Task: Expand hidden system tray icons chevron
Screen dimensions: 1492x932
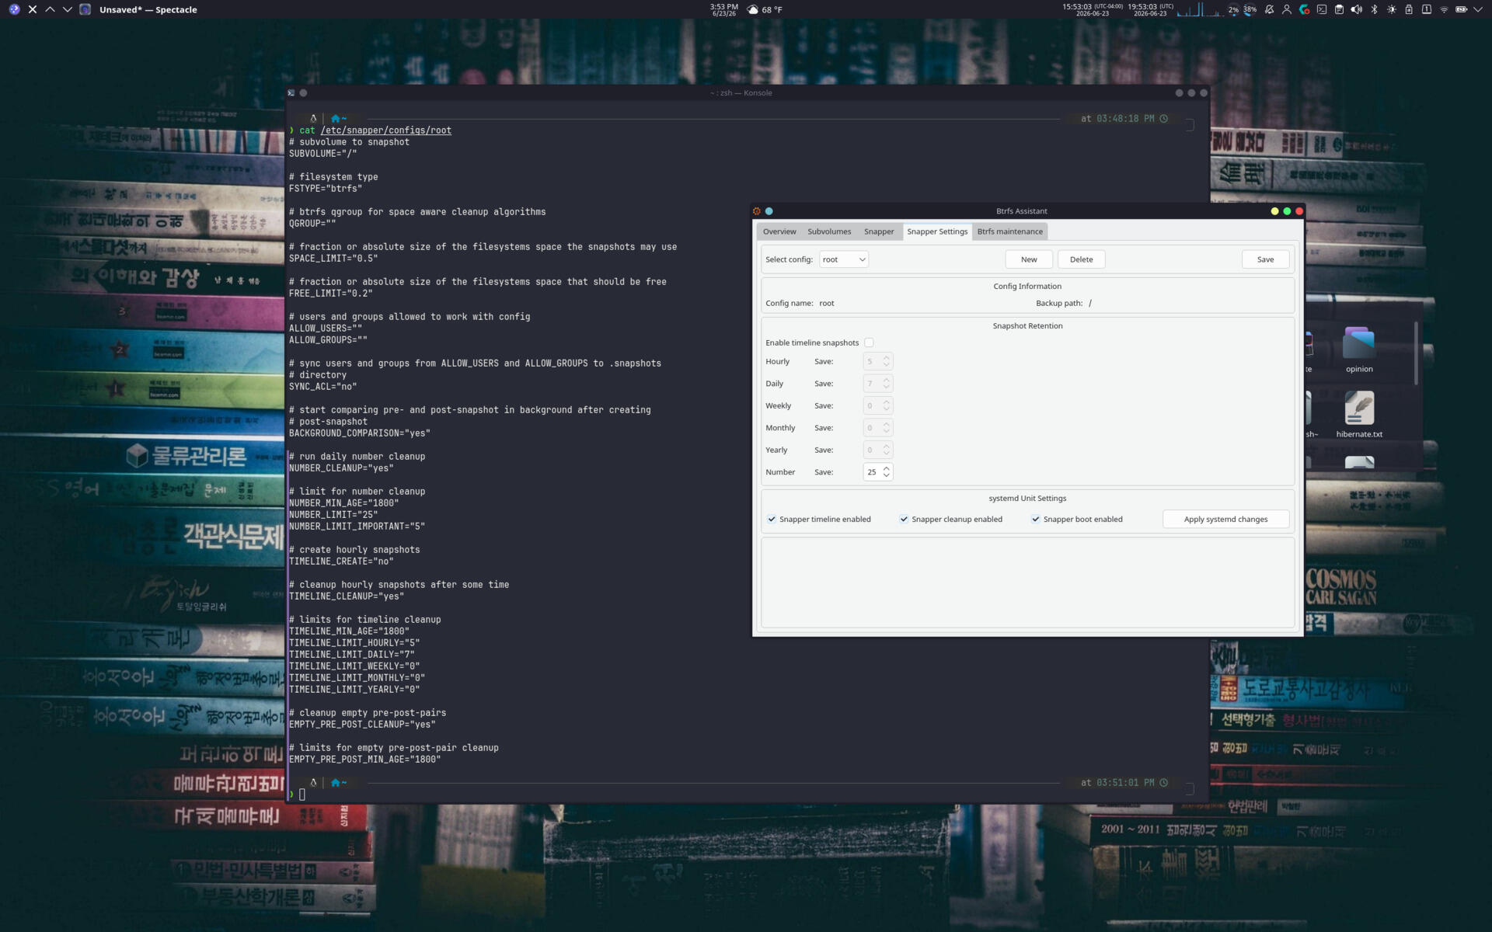Action: click(x=1478, y=9)
